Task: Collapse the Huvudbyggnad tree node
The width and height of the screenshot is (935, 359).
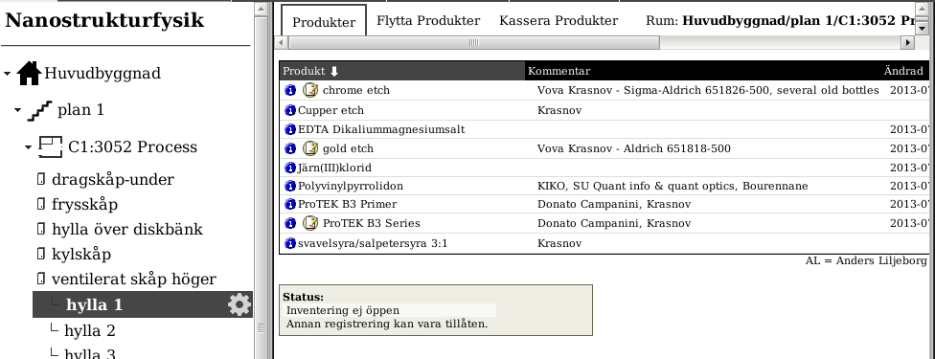Action: 7,74
